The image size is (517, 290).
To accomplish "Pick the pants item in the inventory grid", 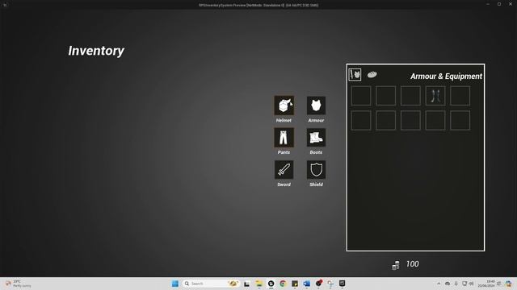I will pyautogui.click(x=435, y=96).
